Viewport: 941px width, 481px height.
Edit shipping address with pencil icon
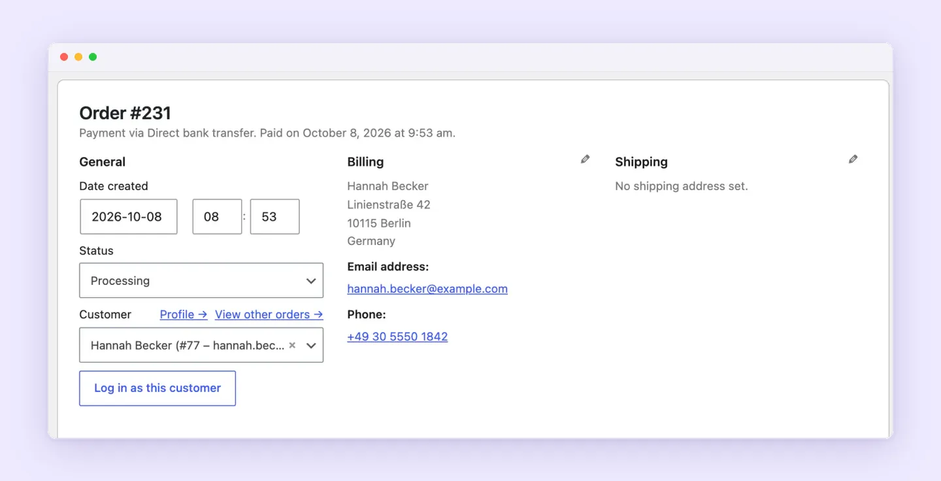pos(853,159)
